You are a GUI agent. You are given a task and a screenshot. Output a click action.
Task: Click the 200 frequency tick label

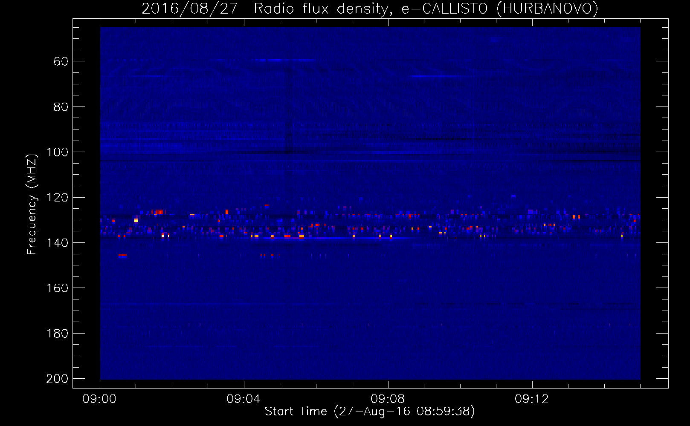tap(57, 379)
